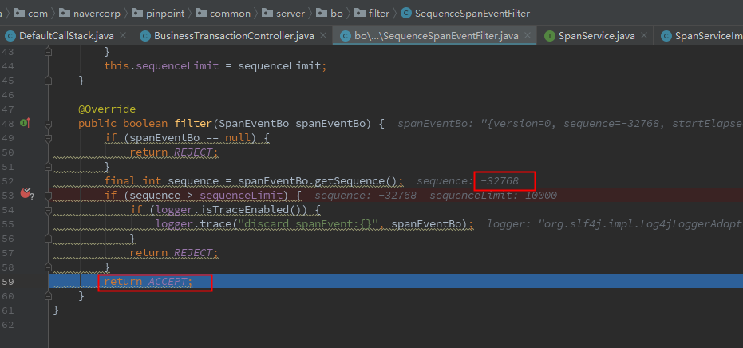Click inline hint 'sequence: -32768' on line 53
The width and height of the screenshot is (743, 348).
pyautogui.click(x=366, y=196)
